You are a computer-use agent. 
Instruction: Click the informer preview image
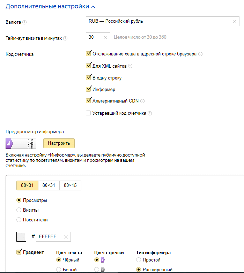click(21, 143)
